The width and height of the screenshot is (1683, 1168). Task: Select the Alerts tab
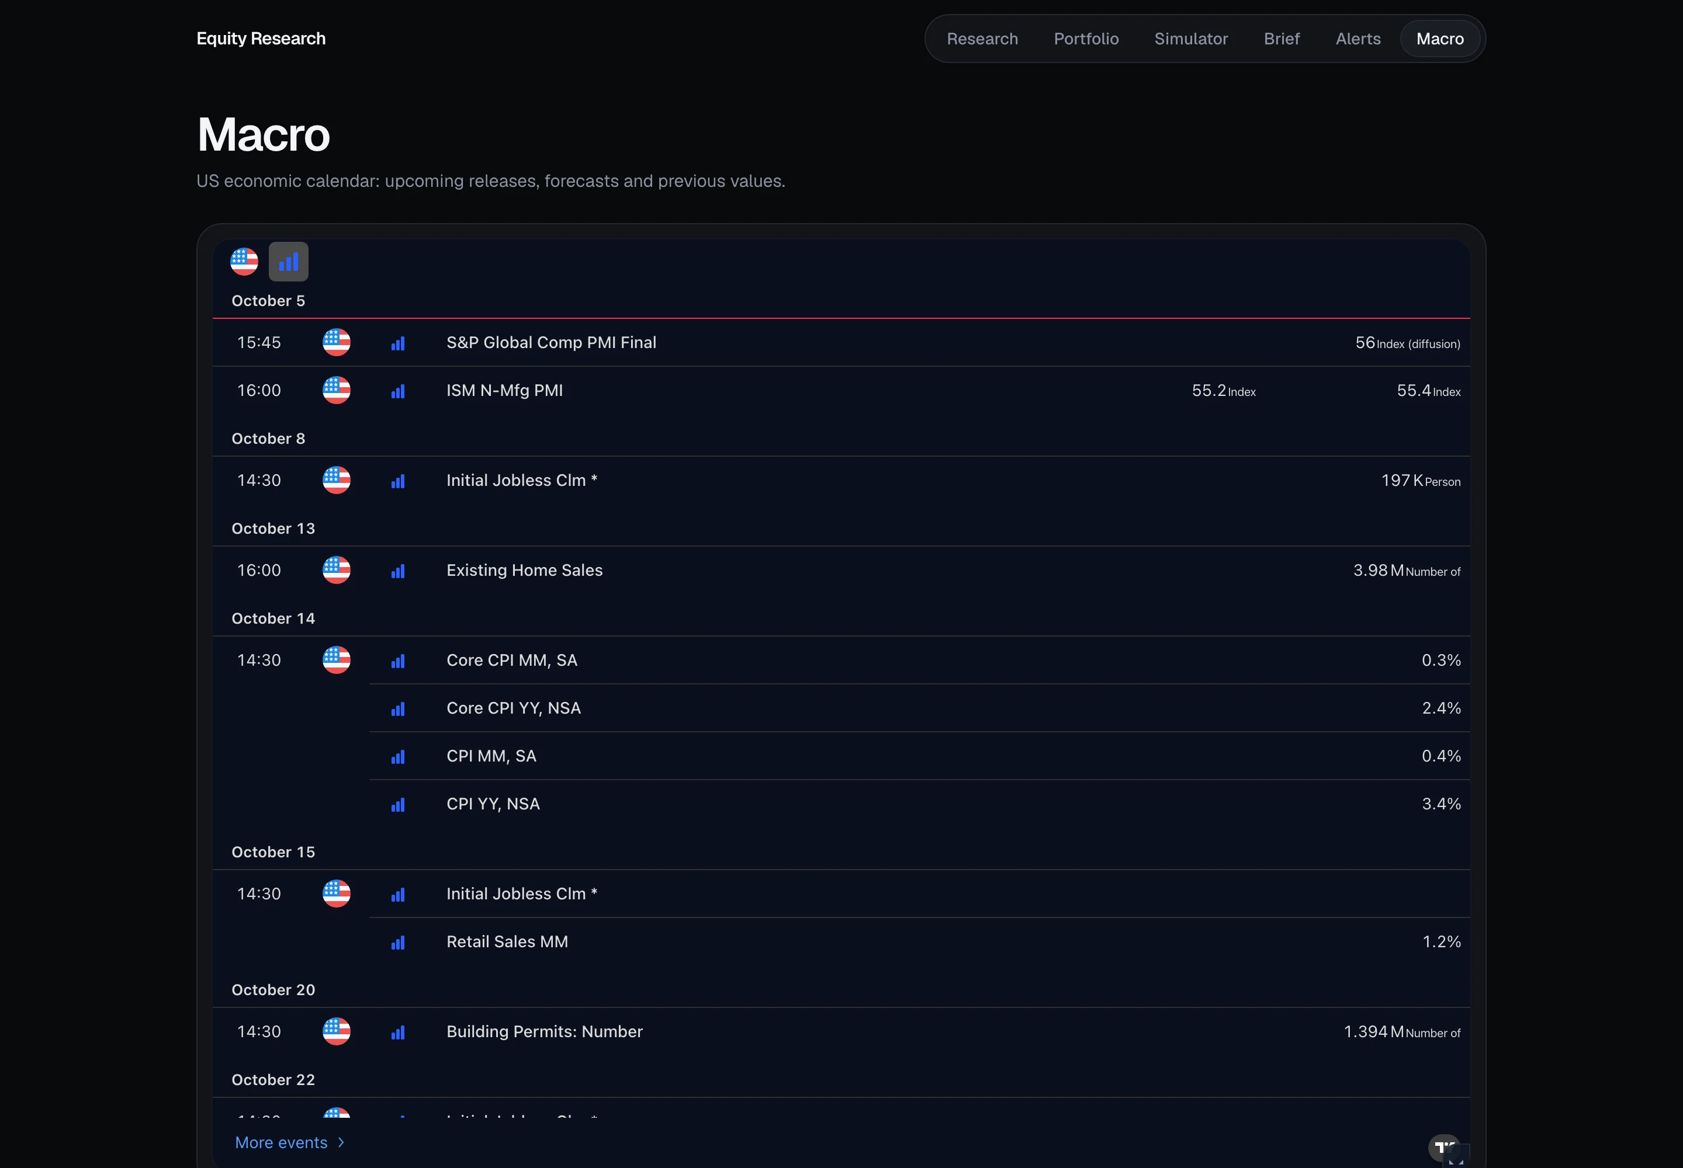(1358, 39)
